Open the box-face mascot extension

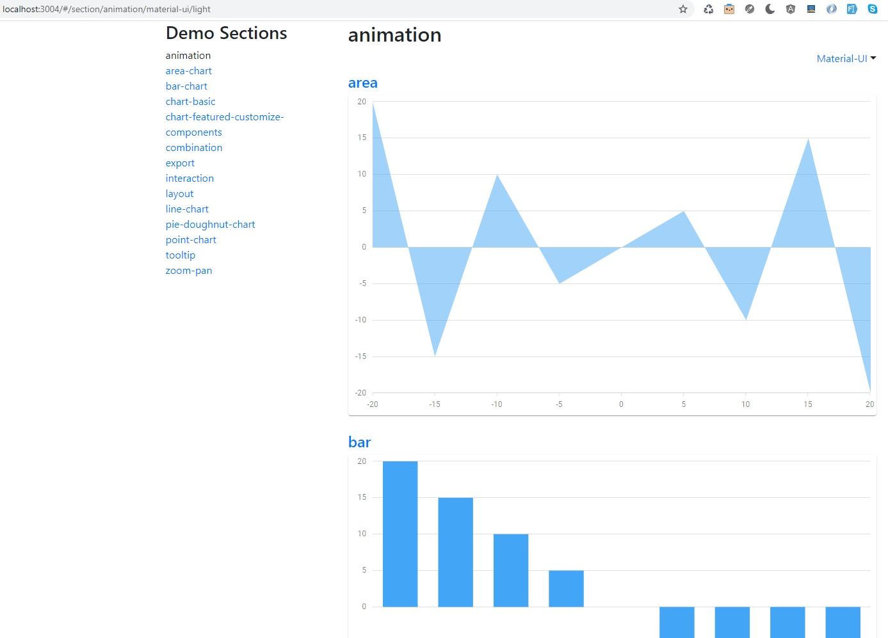tap(729, 9)
